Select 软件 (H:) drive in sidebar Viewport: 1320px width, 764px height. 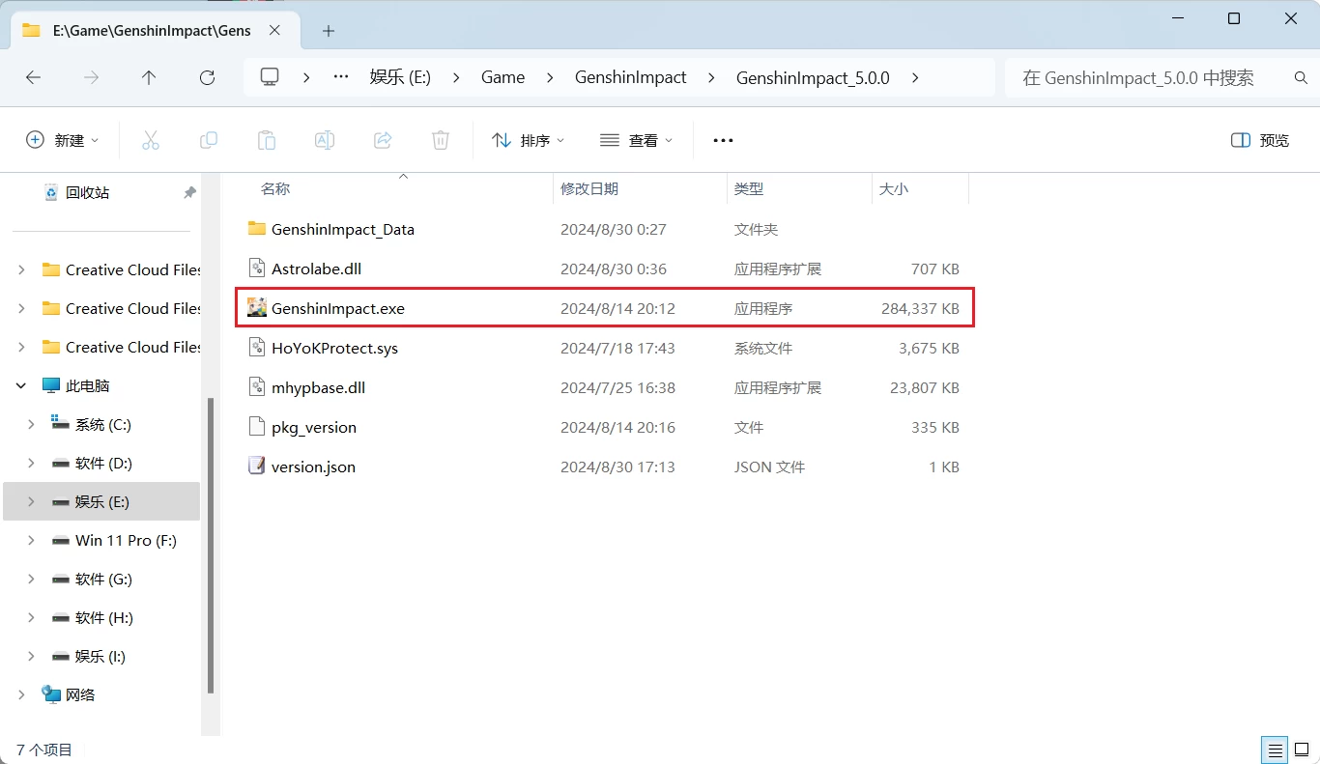coord(101,618)
